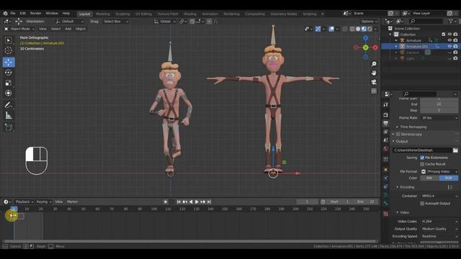The image size is (461, 259).
Task: Select the Add Cube tool in the toolbar
Action: [8, 127]
